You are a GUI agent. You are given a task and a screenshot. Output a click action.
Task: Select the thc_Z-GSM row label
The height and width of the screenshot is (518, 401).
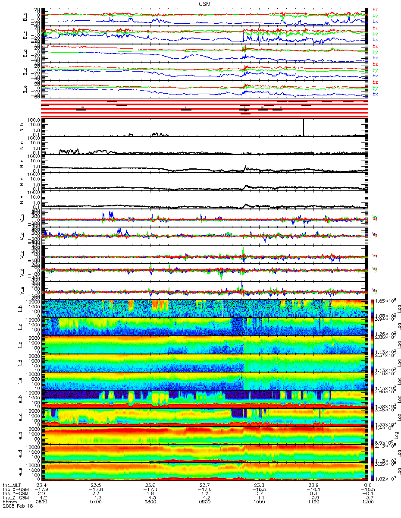15,499
